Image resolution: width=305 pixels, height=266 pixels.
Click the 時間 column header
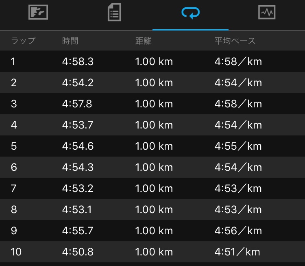pos(70,41)
